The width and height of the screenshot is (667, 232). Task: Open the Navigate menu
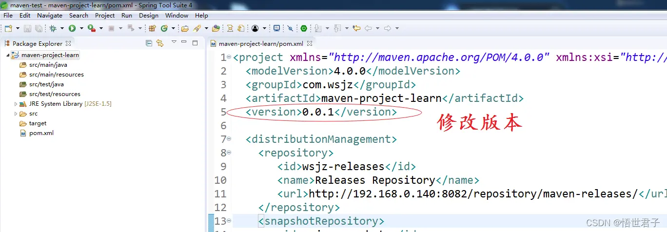point(49,15)
